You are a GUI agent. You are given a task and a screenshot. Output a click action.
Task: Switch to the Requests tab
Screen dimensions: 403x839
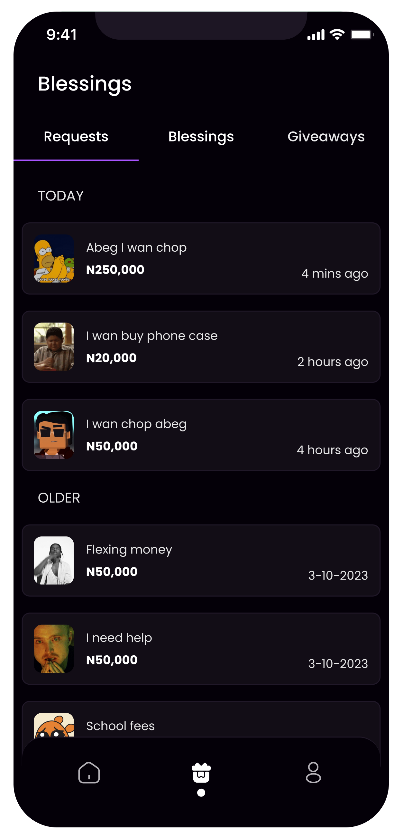tap(76, 137)
